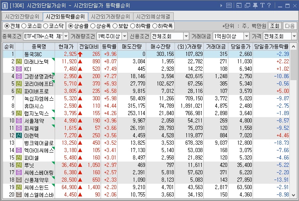299x201 pixels.
Task: Click the window number 1 icon
Action: coord(5,5)
